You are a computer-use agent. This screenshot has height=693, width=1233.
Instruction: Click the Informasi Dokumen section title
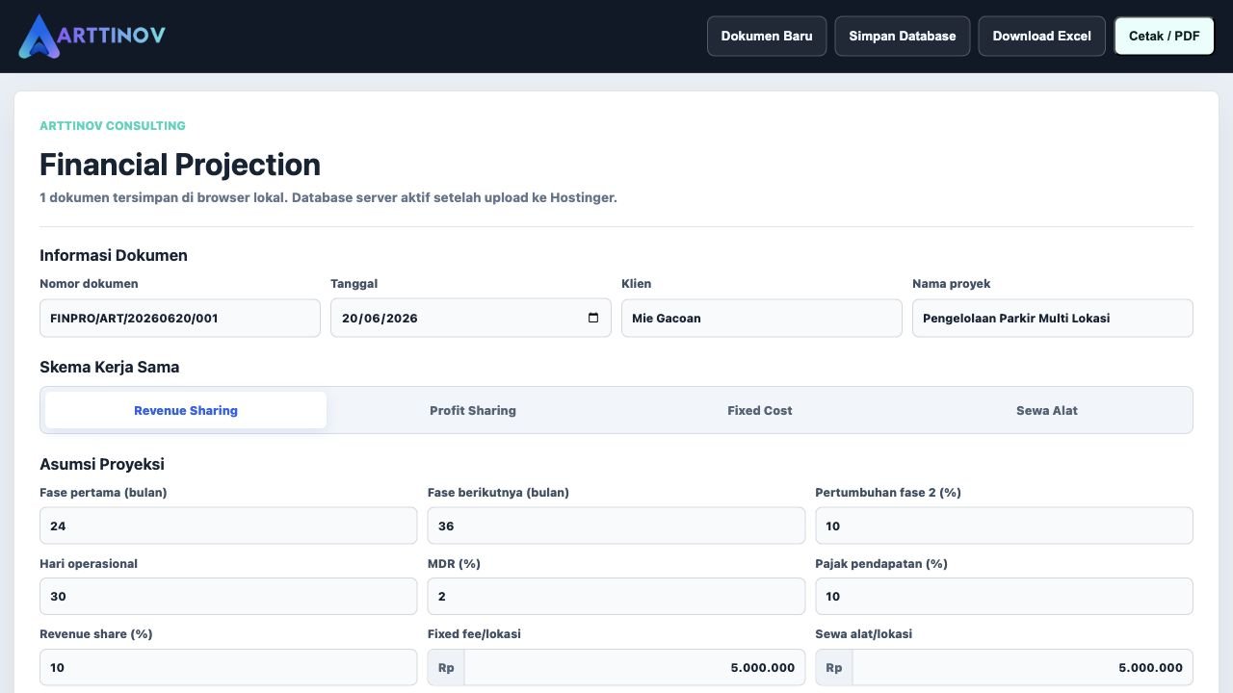point(114,255)
